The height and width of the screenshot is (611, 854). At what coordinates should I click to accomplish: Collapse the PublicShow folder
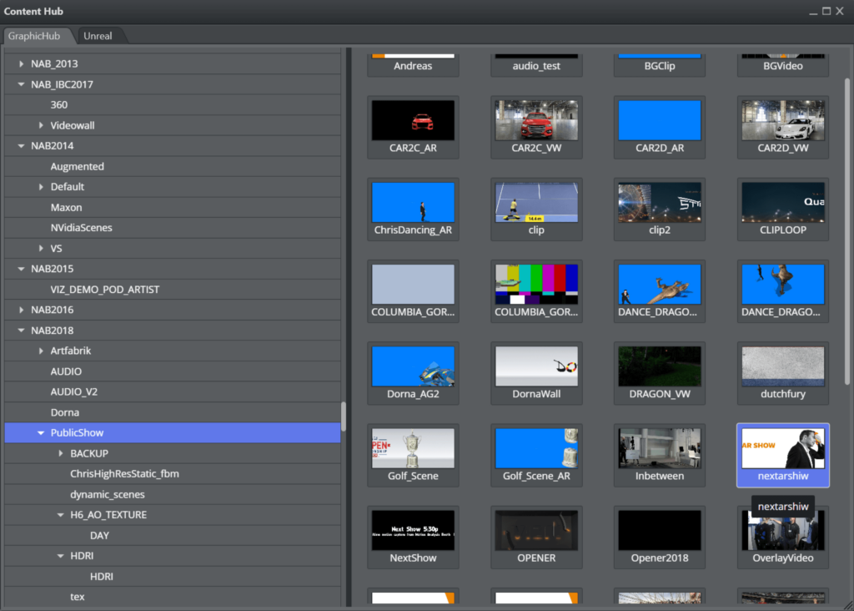click(40, 432)
